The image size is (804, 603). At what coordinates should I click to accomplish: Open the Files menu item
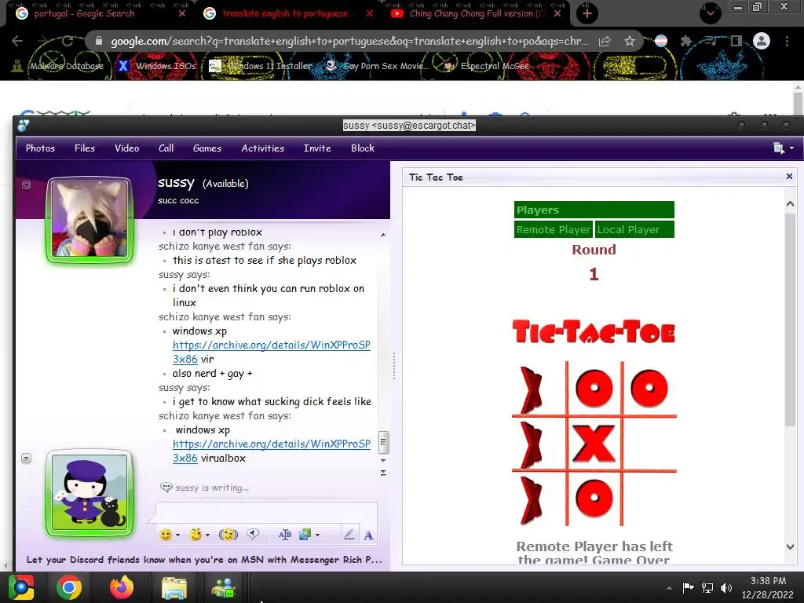[85, 148]
